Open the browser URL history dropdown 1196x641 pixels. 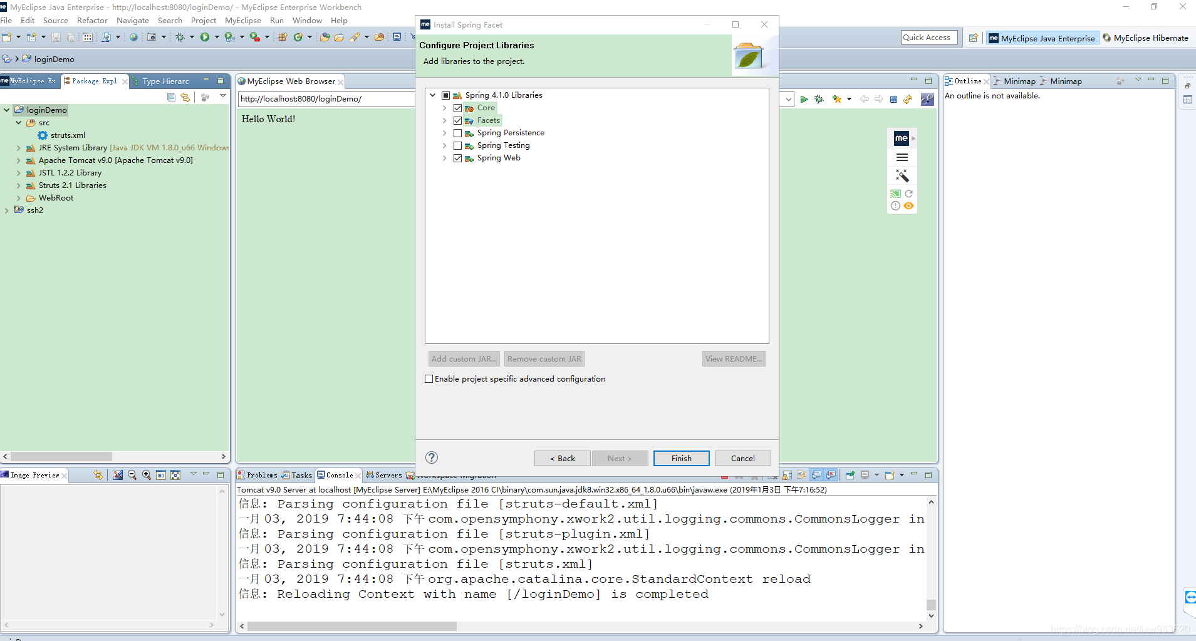788,99
